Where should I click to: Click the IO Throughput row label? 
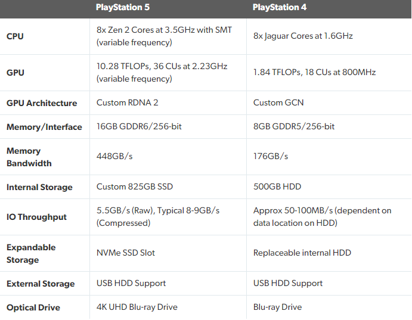(x=36, y=217)
